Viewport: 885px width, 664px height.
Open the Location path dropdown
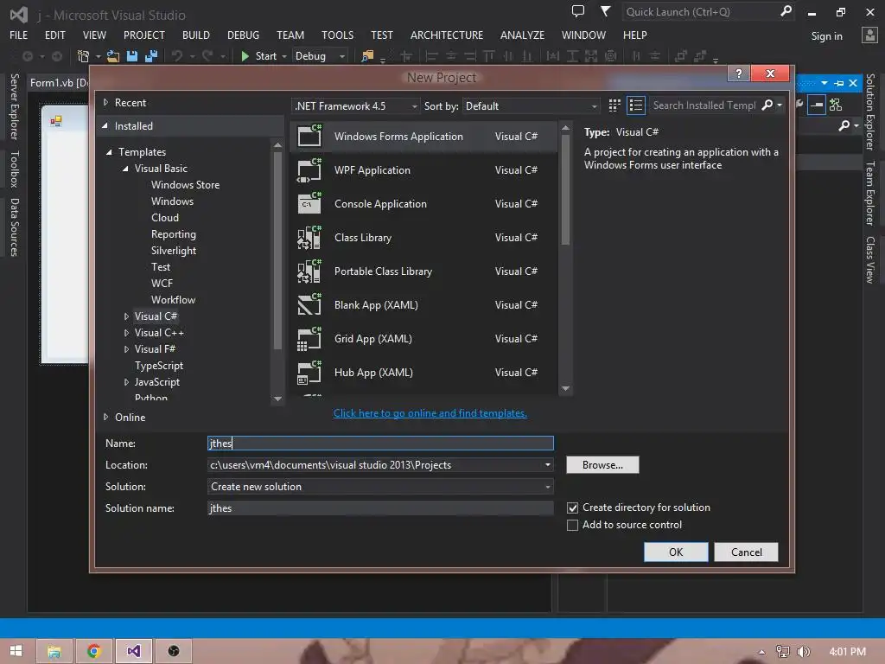547,464
